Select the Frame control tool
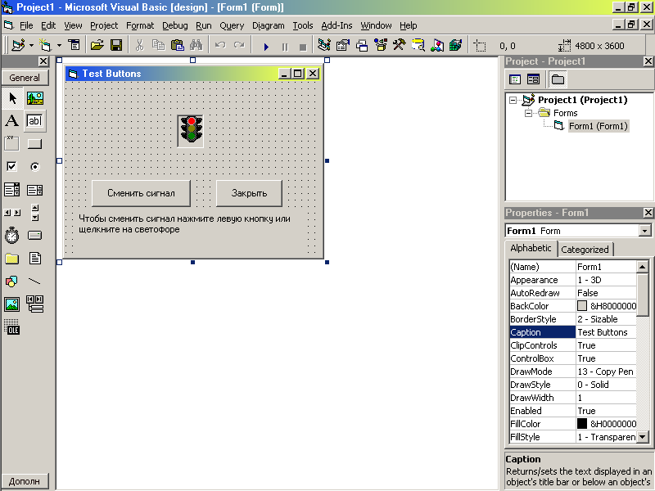 tap(12, 144)
